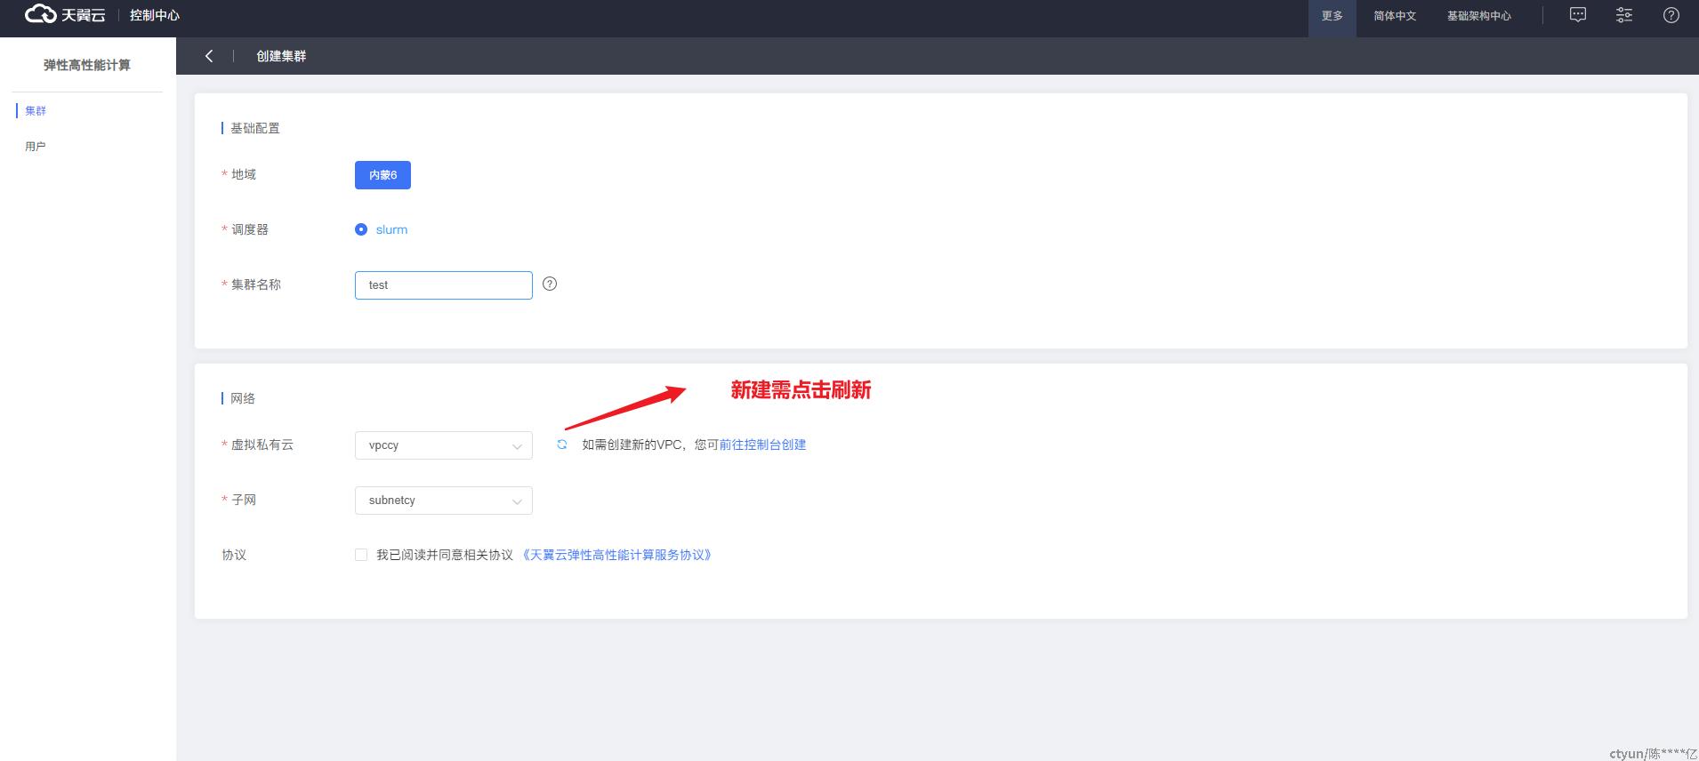Click the back arrow beside 创建集群
The height and width of the screenshot is (761, 1699).
pyautogui.click(x=209, y=56)
